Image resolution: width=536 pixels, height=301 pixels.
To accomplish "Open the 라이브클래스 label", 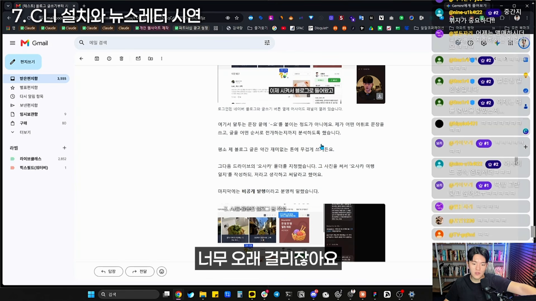I will click(x=36, y=159).
